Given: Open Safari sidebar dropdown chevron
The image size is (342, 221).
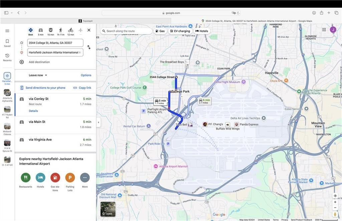Looking at the screenshot, I should click(x=12, y=13).
